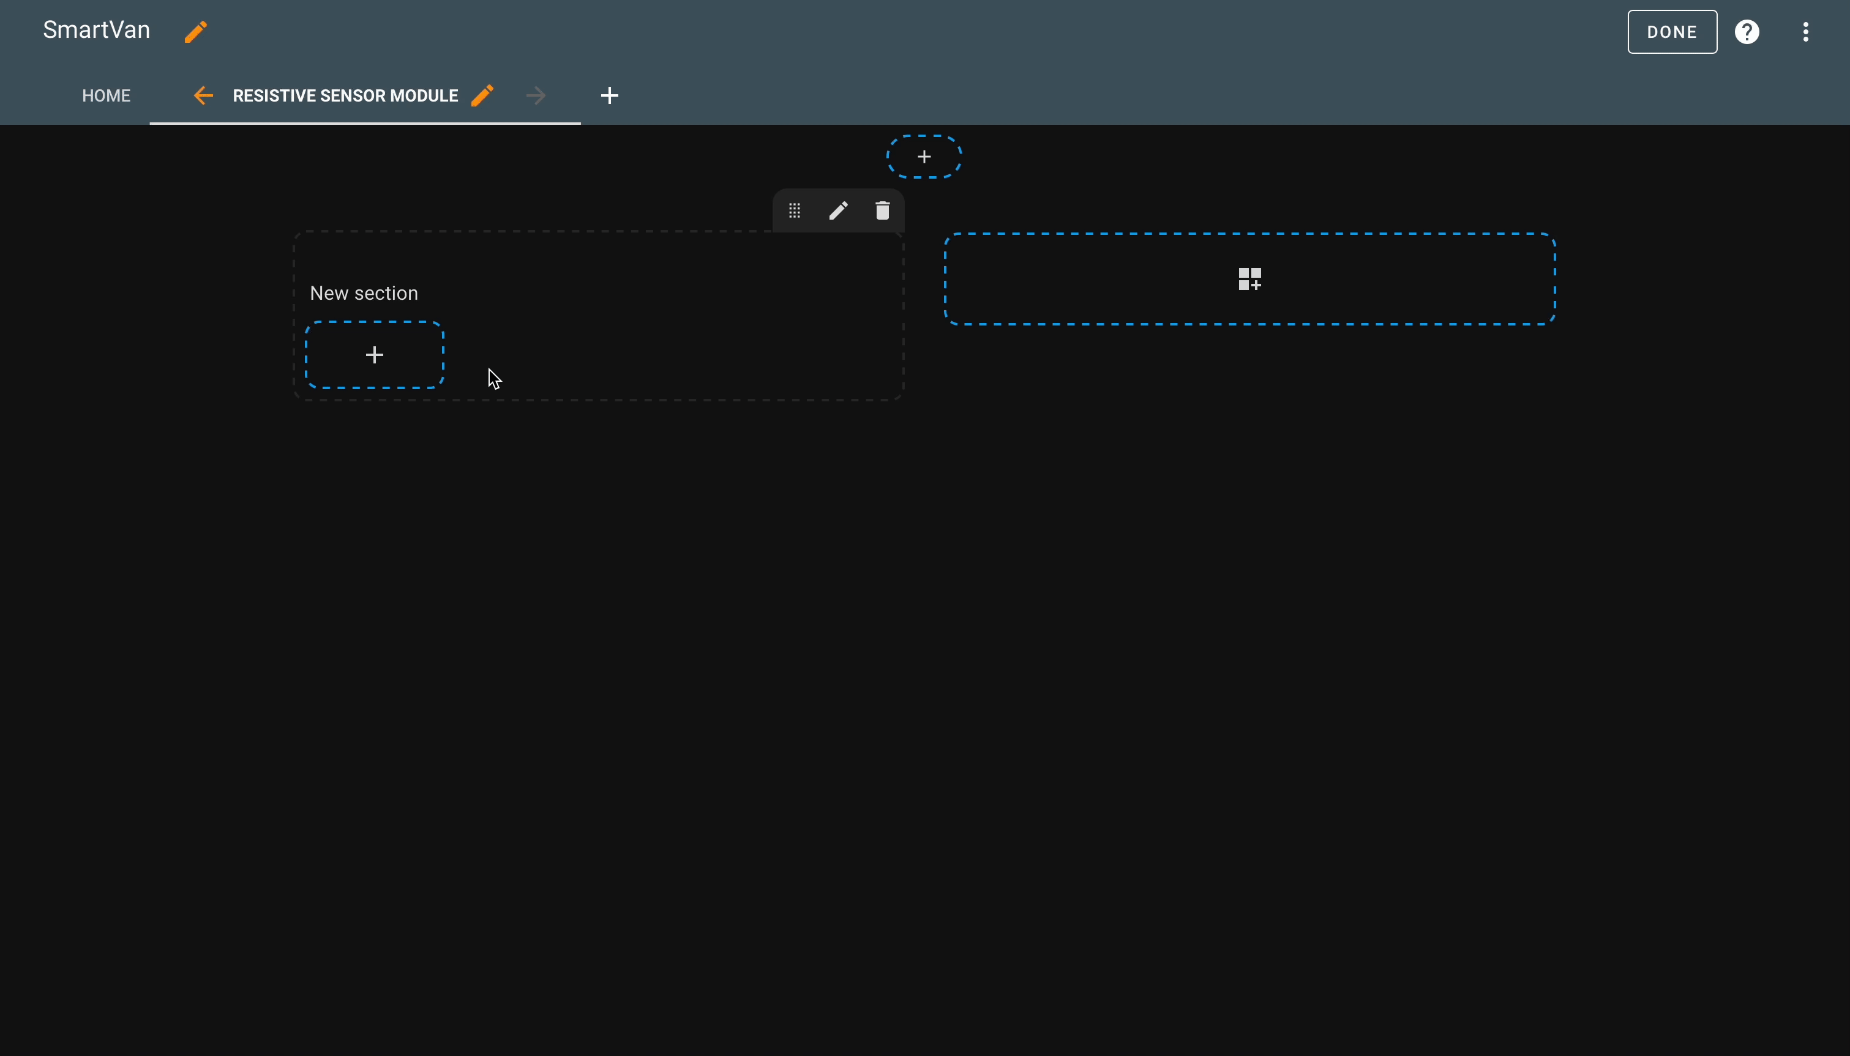Click the grayed right arrow in tab bar
The height and width of the screenshot is (1056, 1850).
pos(536,95)
